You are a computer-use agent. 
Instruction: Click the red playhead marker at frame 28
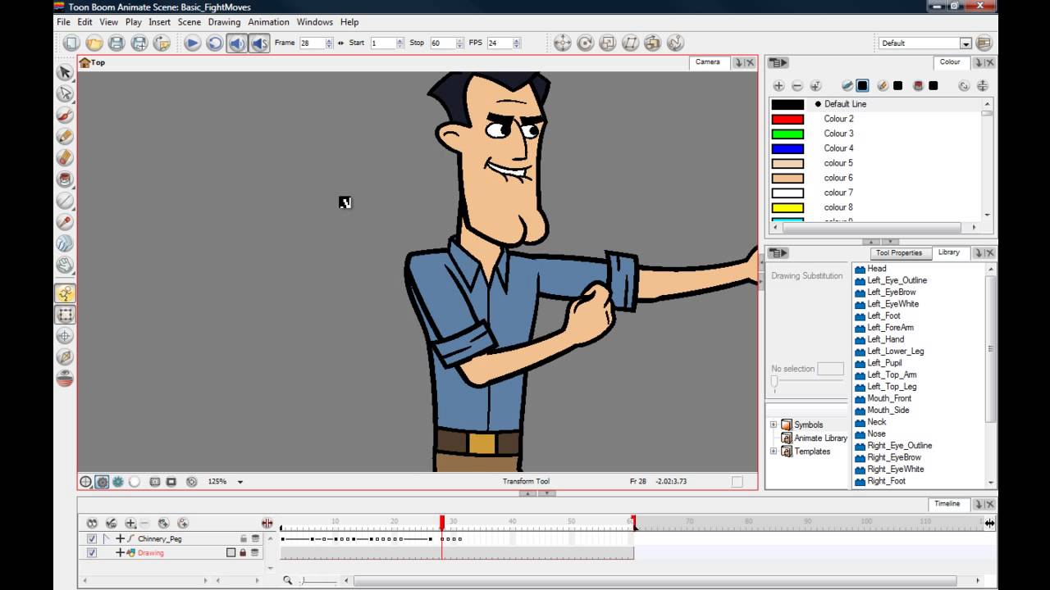pyautogui.click(x=442, y=522)
